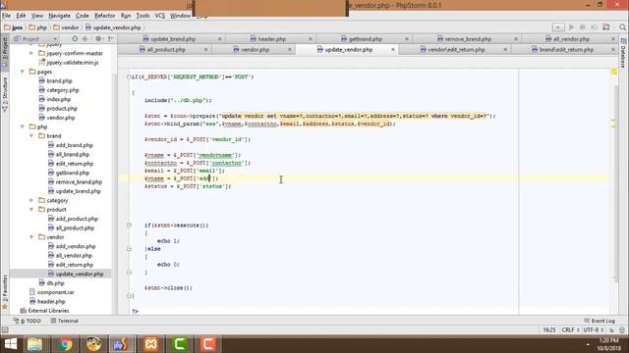Open the File menu
The image size is (629, 353).
[7, 16]
